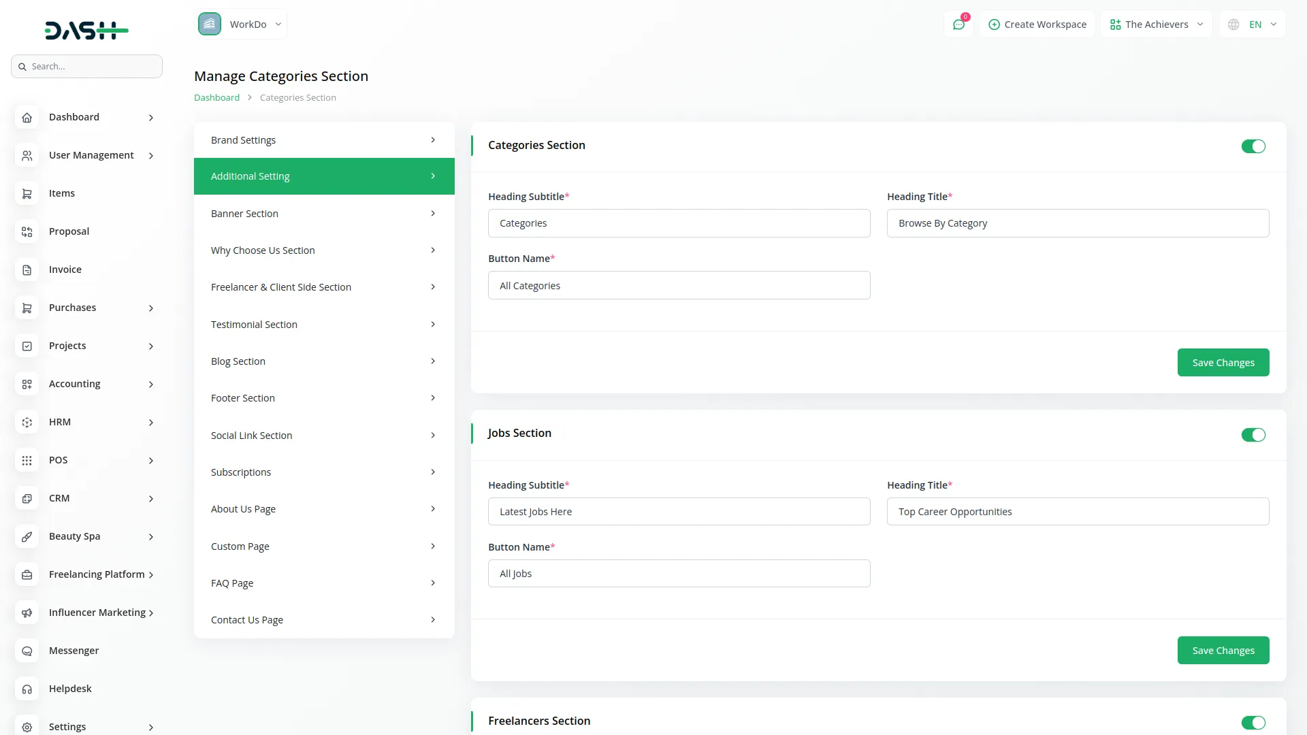Click the chat notification icon with badge

pyautogui.click(x=959, y=24)
